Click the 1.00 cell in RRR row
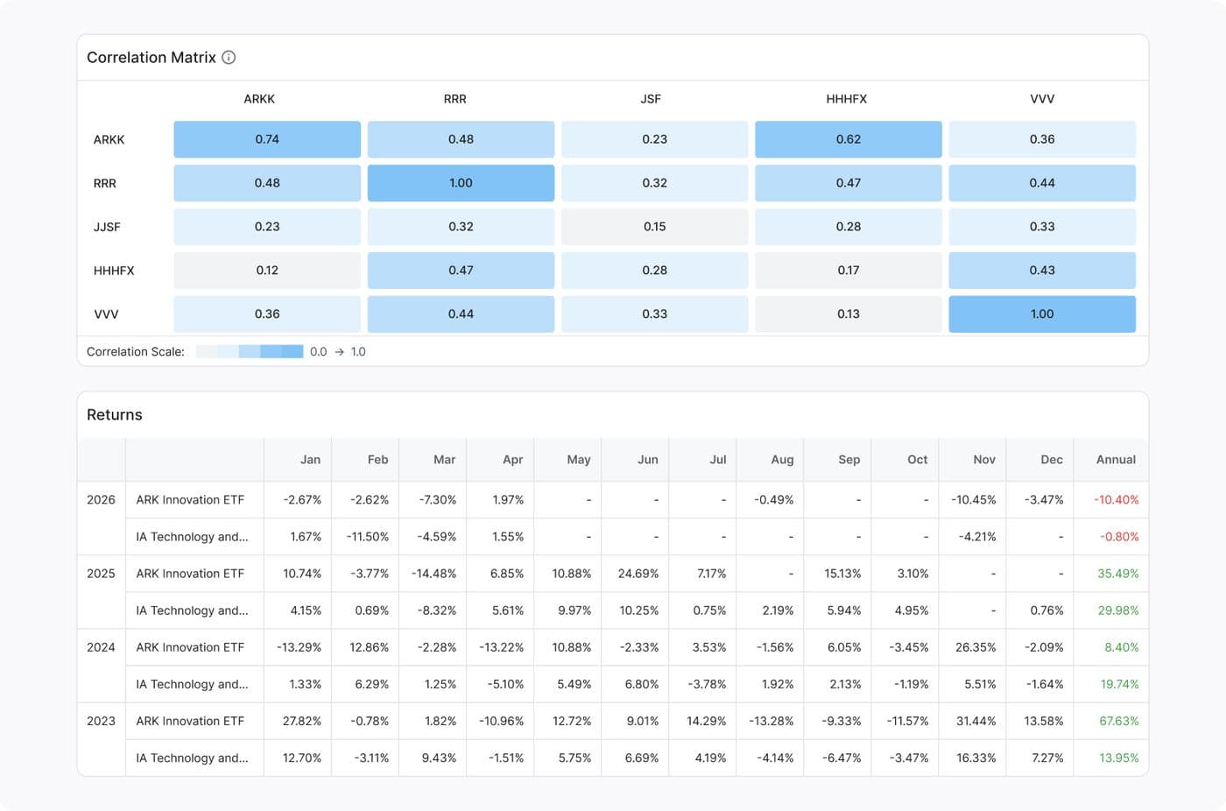Screen dimensions: 1226x811 (461, 183)
